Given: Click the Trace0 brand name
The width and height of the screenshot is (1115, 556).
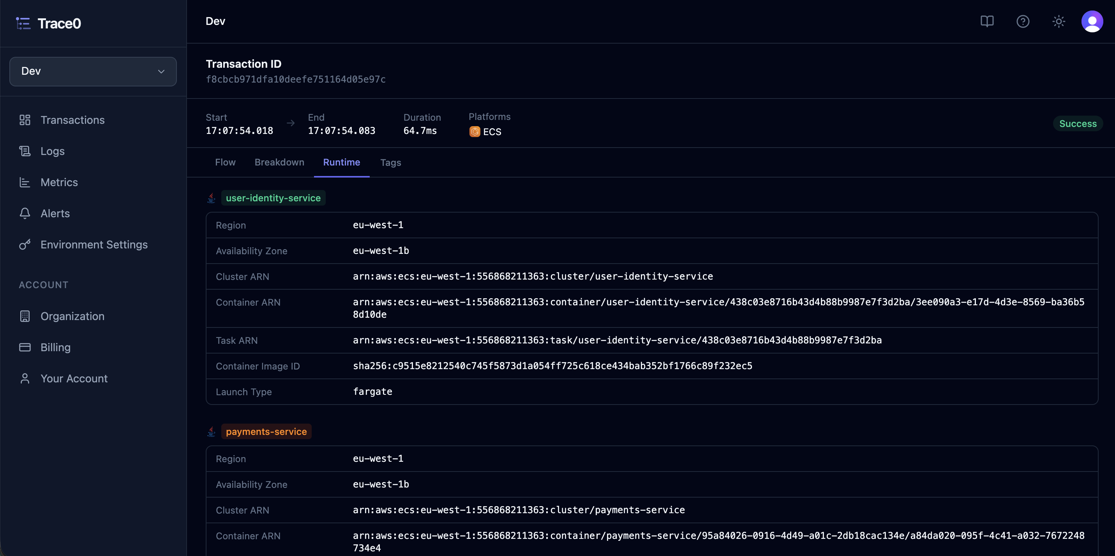Looking at the screenshot, I should point(59,23).
